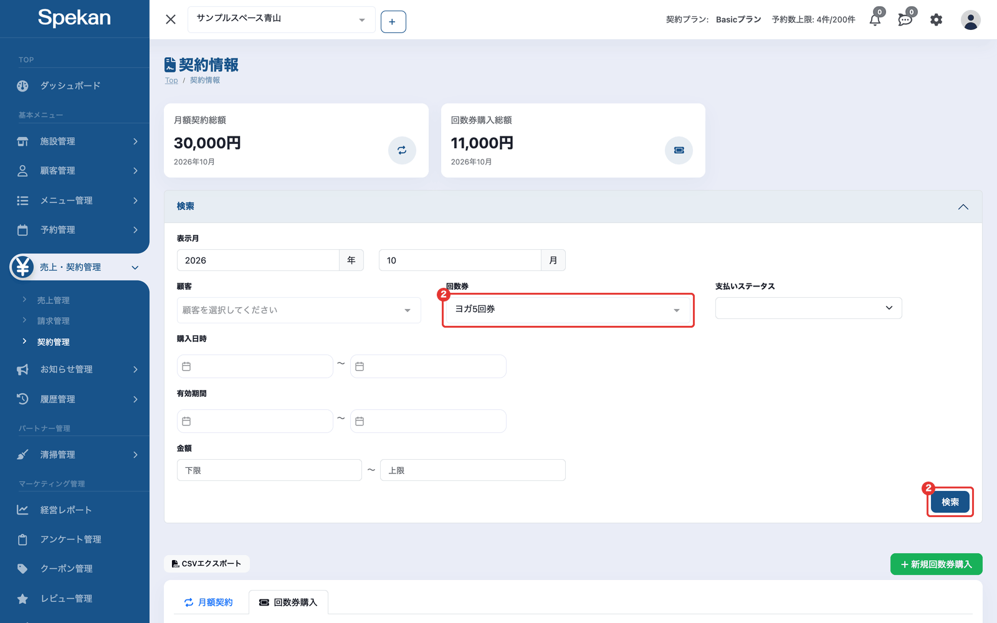Go to 売上管理 submenu item

[54, 300]
